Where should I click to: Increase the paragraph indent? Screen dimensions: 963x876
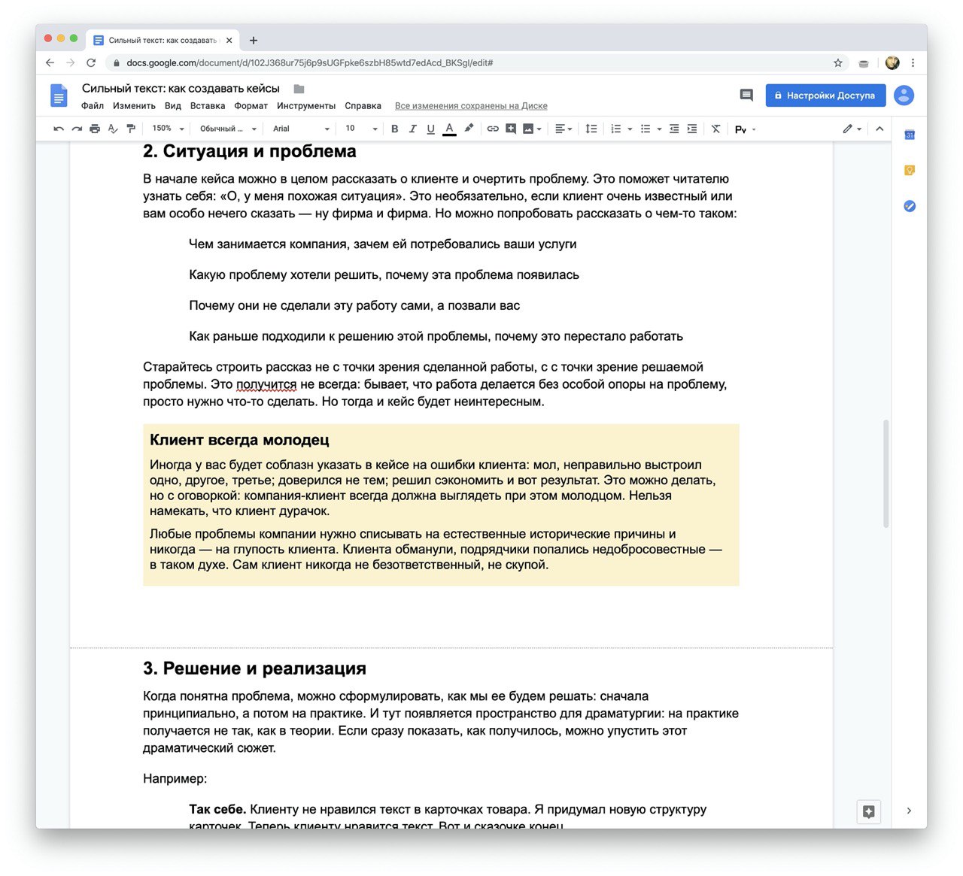tap(692, 129)
